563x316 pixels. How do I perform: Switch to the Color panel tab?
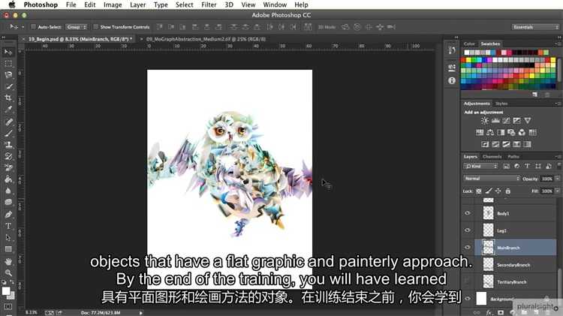click(x=469, y=44)
